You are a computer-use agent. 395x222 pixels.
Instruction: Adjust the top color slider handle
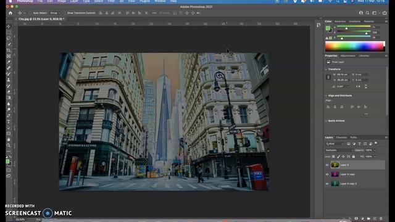tap(346, 28)
